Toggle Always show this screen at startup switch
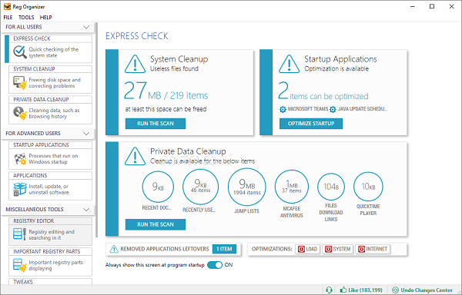This screenshot has width=462, height=295. point(215,265)
